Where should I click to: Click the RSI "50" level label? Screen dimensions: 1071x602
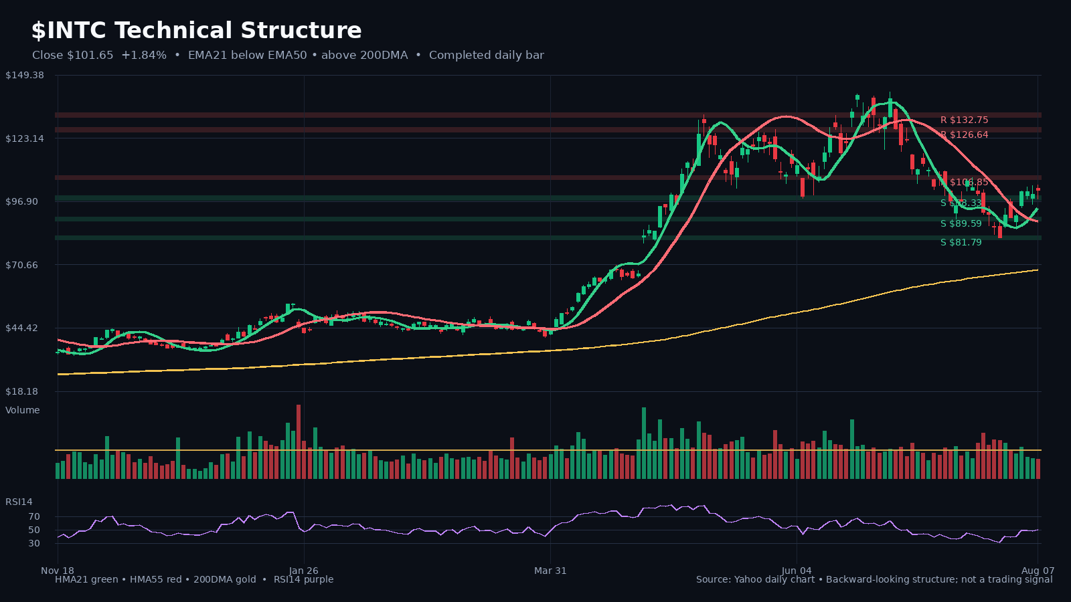click(x=34, y=530)
